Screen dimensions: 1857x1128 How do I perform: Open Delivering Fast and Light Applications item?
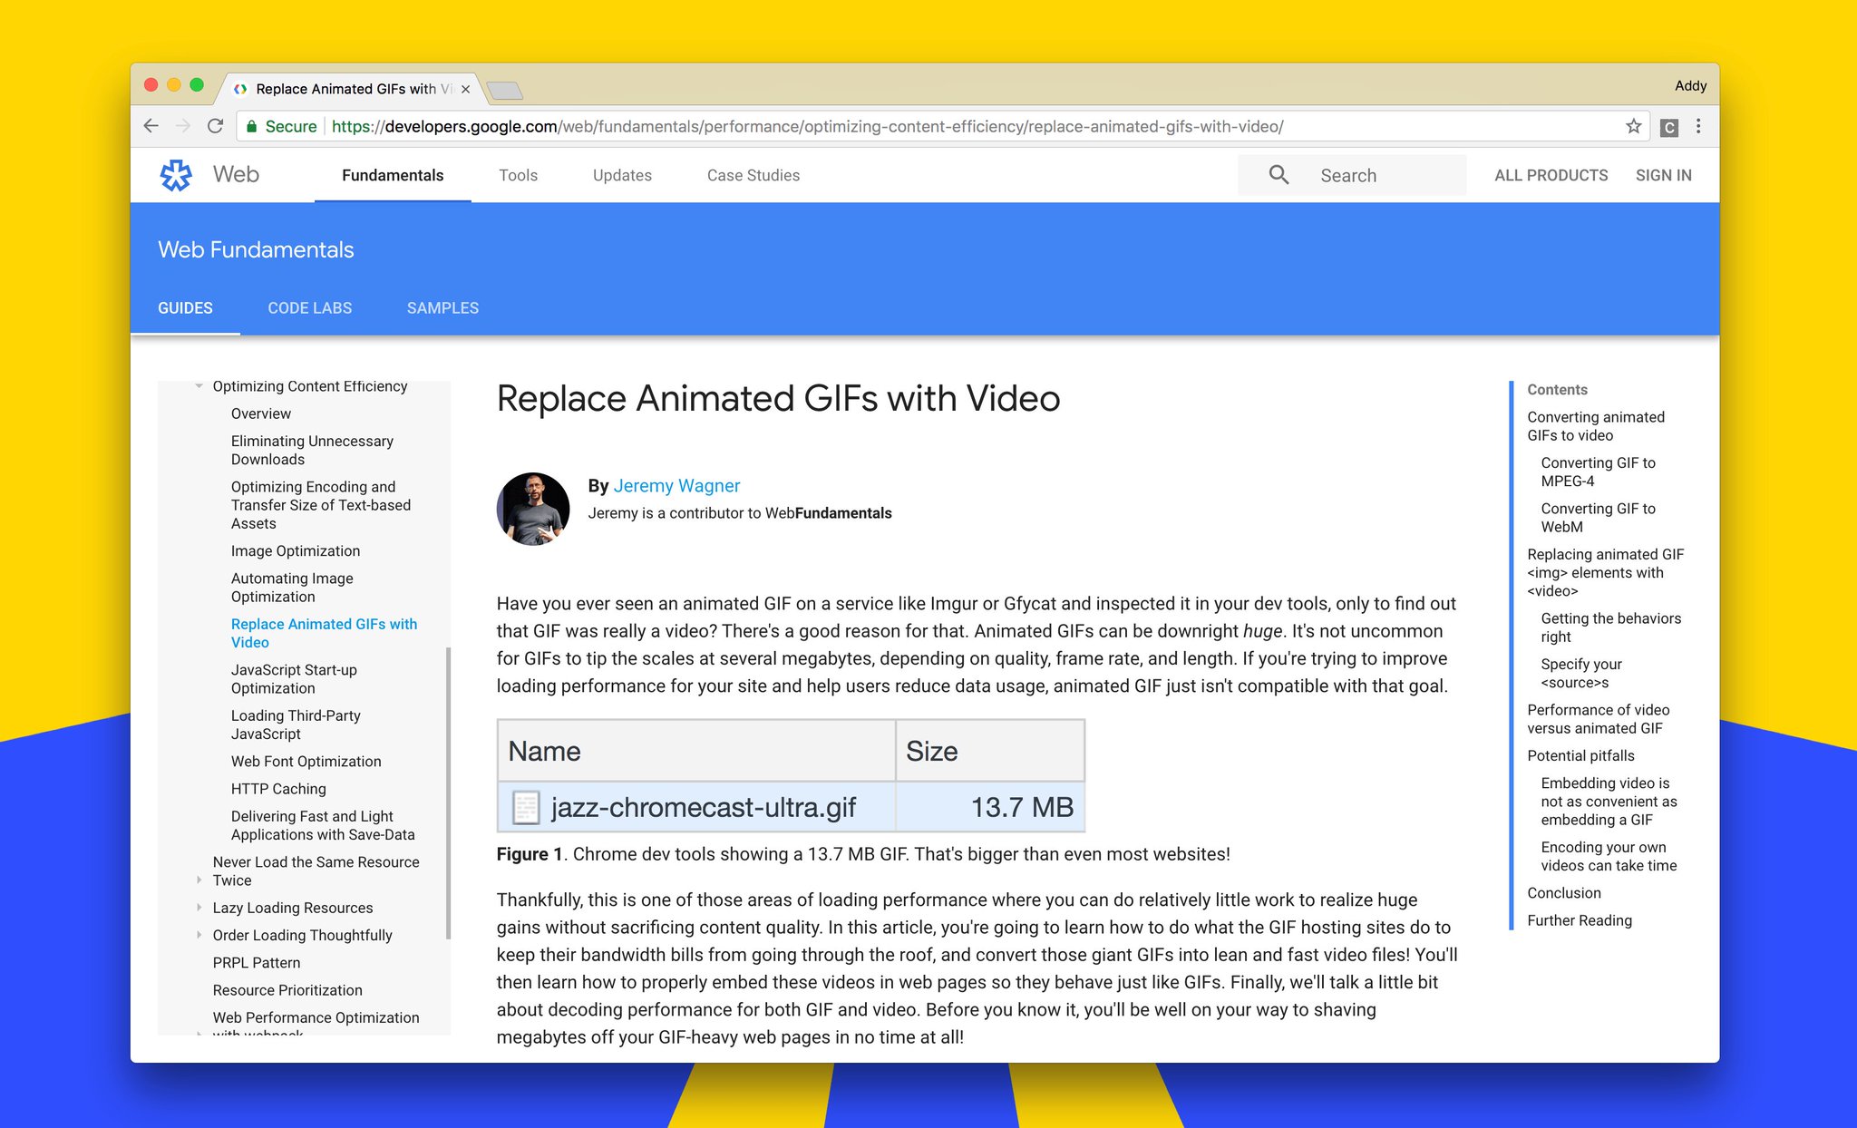click(x=323, y=825)
